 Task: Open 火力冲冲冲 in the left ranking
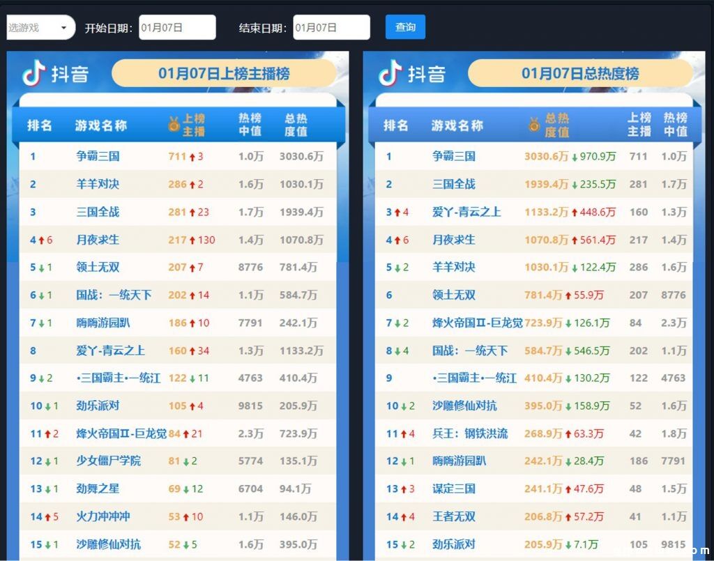103,516
